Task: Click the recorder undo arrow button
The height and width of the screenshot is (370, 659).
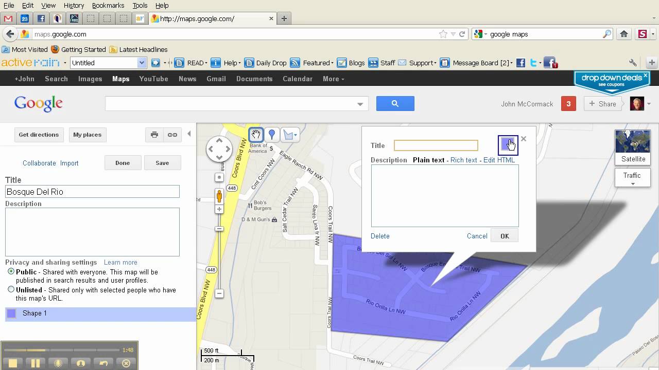Action: click(103, 363)
